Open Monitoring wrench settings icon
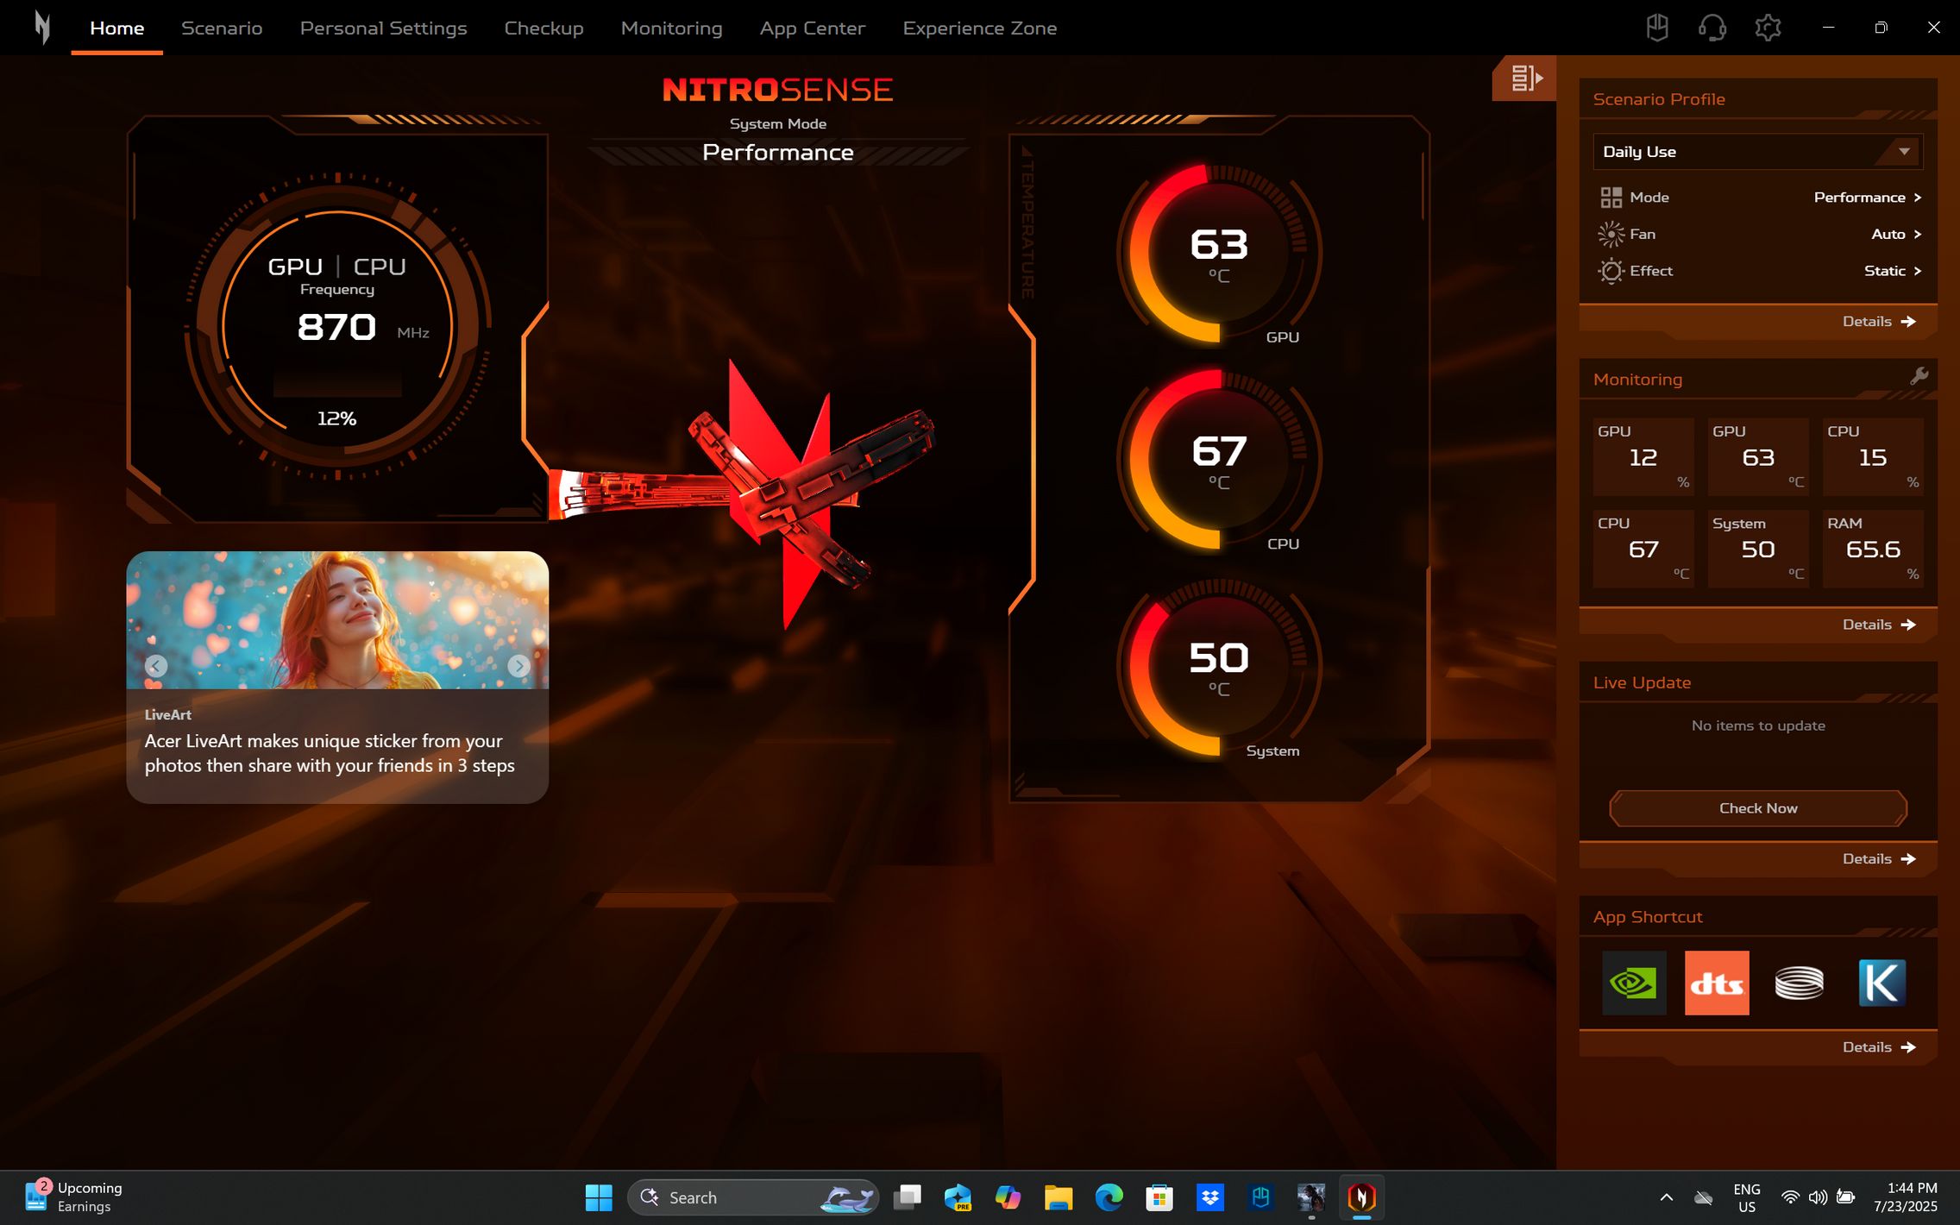 click(x=1919, y=376)
